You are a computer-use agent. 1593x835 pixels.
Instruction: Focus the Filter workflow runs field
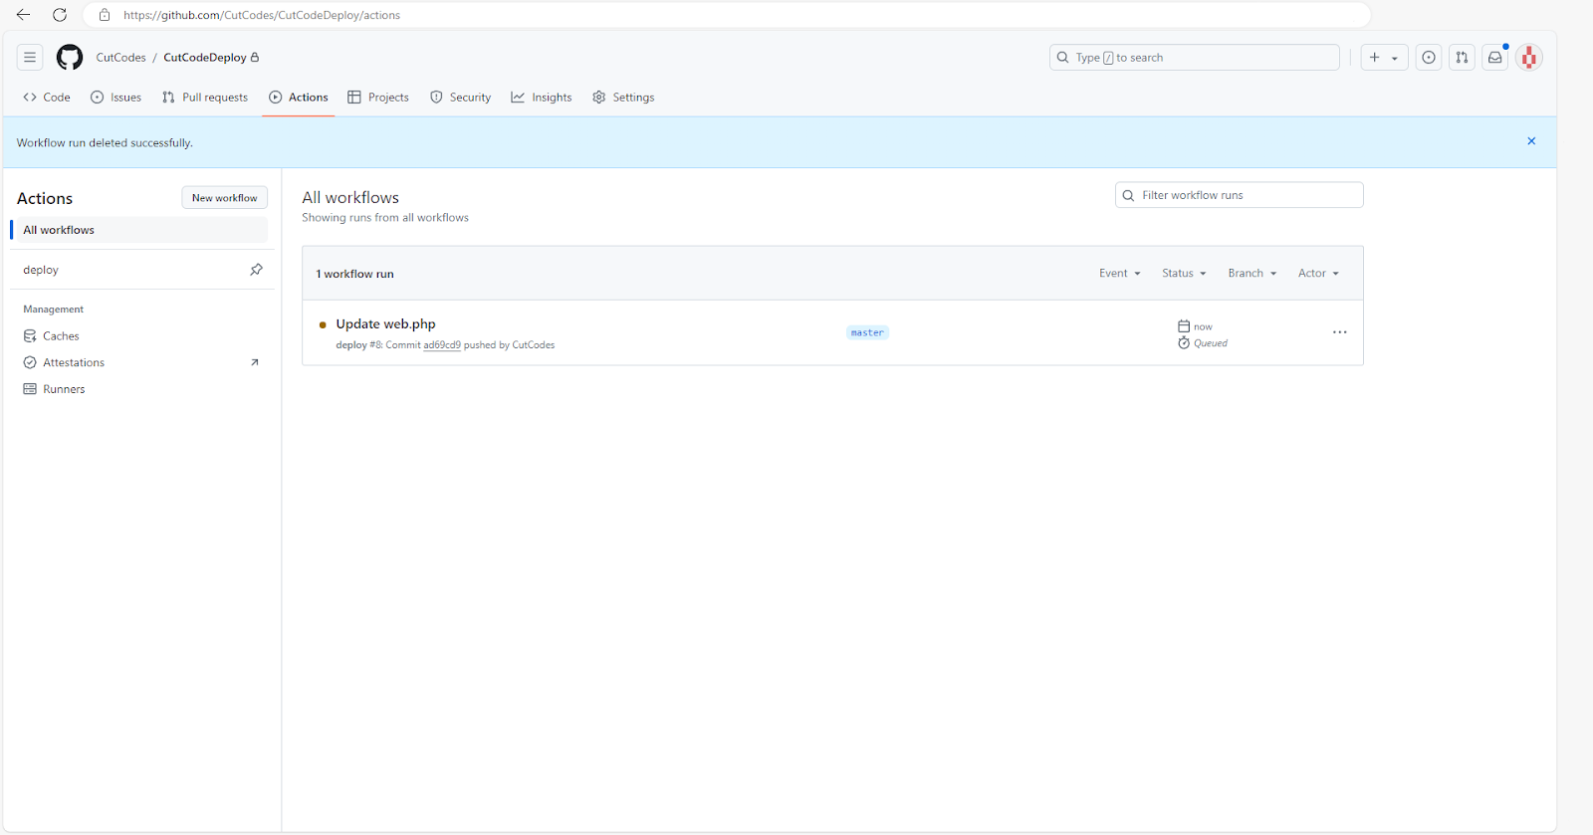(1239, 195)
